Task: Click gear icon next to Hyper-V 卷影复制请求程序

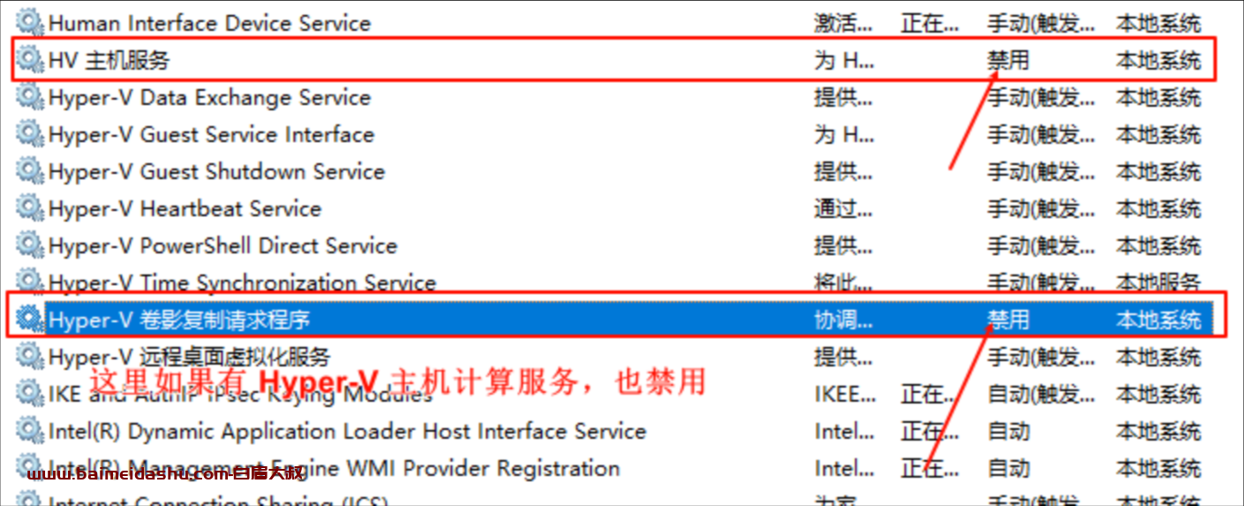Action: click(30, 318)
